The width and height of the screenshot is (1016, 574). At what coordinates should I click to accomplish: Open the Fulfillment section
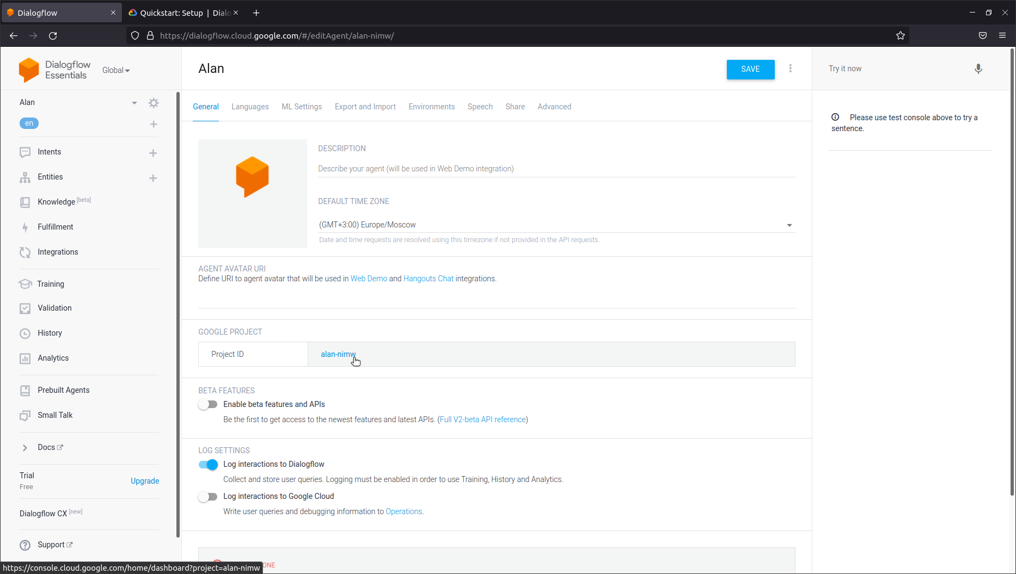pos(54,227)
